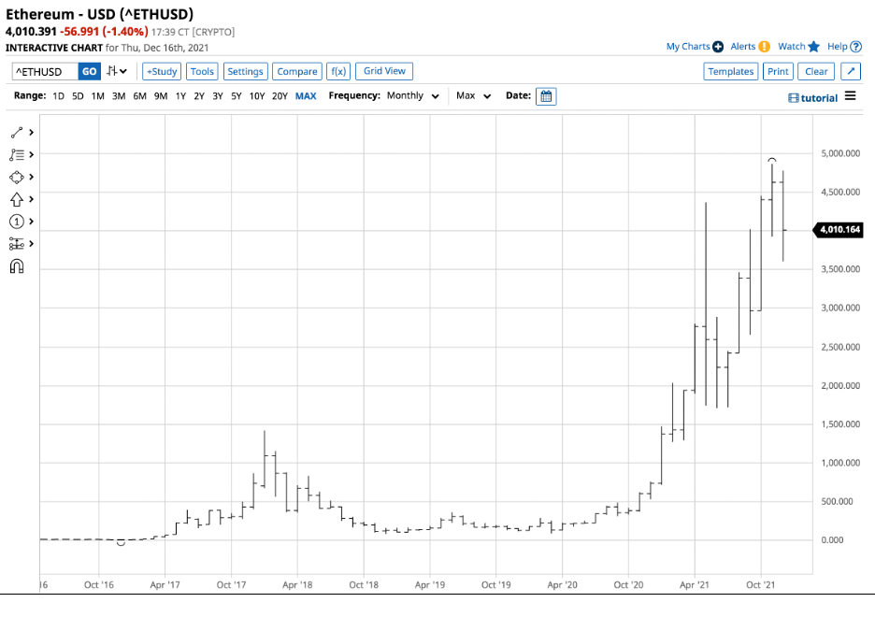Click the ^ETHUSD symbol input field
The image size is (875, 617).
tap(45, 71)
